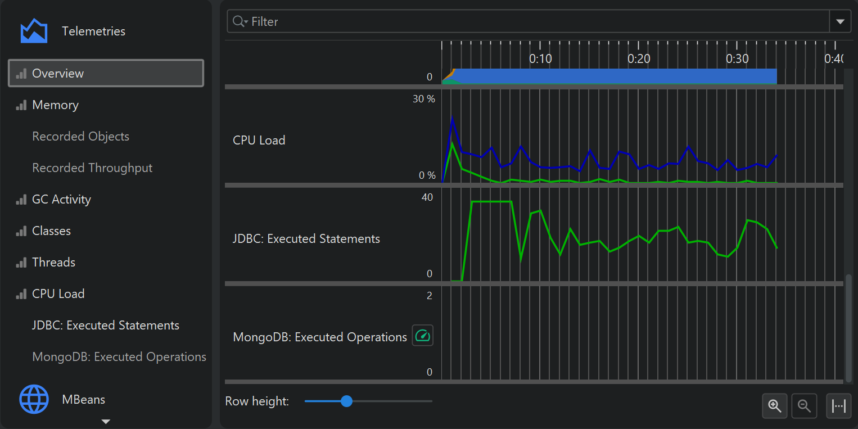Click the Telemetries section icon
Screen dimensions: 858x429
pos(34,31)
